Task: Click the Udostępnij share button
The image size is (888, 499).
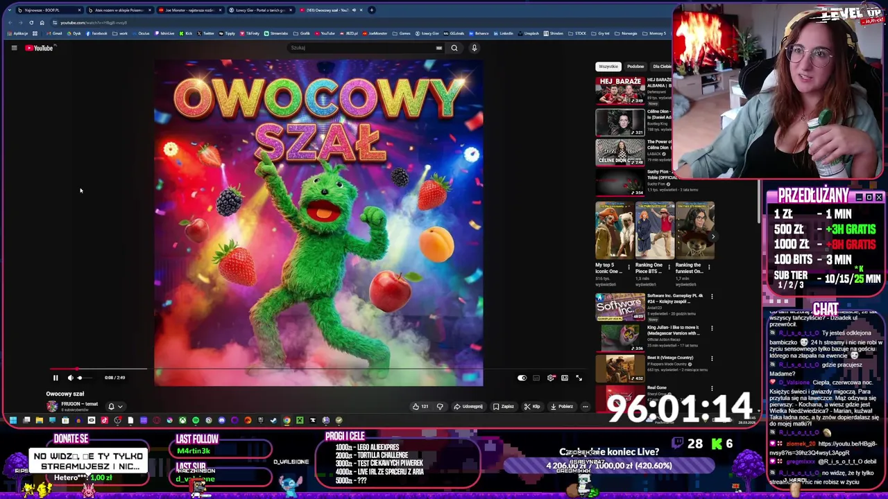Action: pyautogui.click(x=468, y=406)
